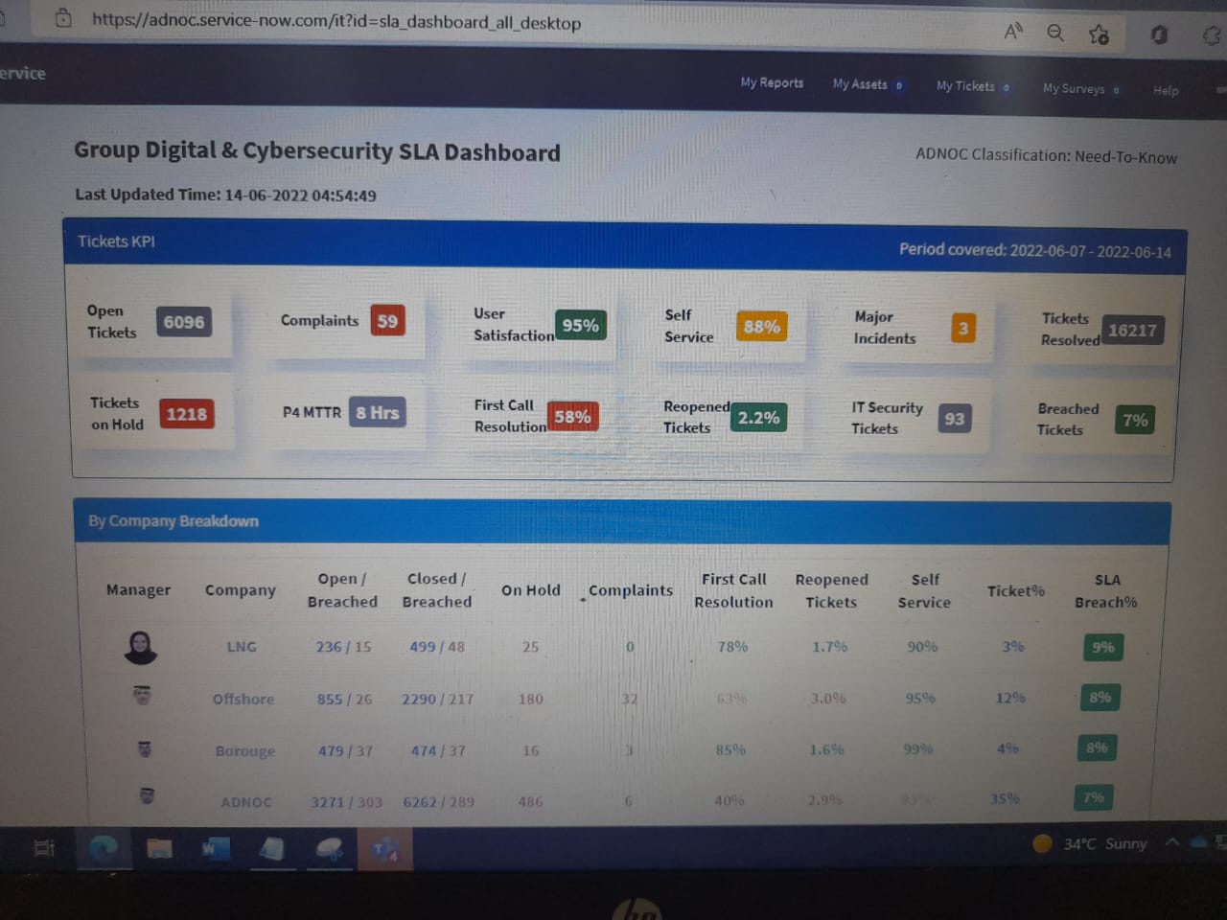Open the Office extension icon
Viewport: 1227px width, 920px height.
coord(1159,35)
